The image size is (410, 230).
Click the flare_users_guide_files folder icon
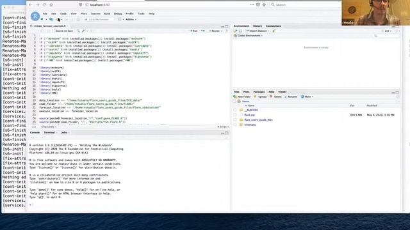[x=242, y=120]
